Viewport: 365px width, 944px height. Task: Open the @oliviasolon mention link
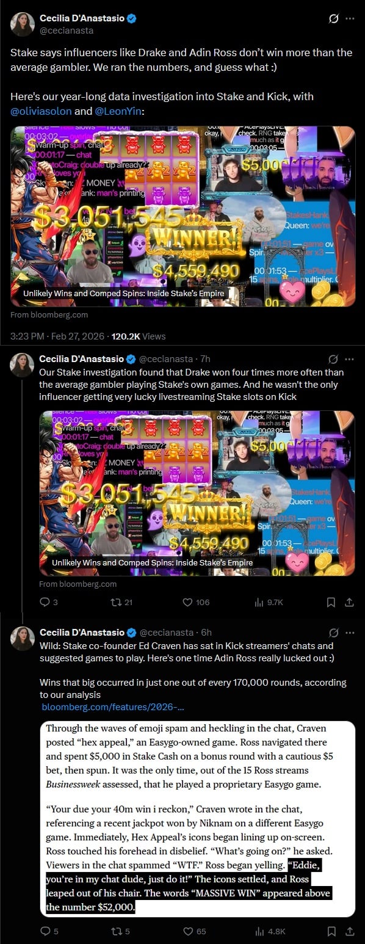[x=41, y=111]
